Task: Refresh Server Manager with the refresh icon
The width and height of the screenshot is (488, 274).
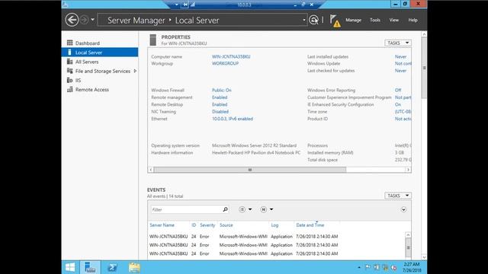Action: (313, 21)
